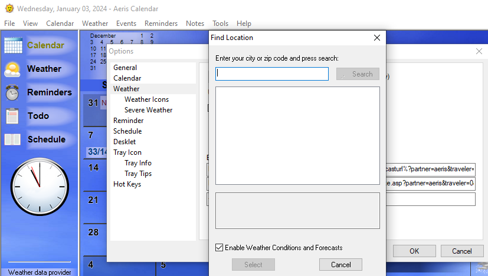This screenshot has height=276, width=488.
Task: Open the View menu
Action: [x=30, y=24]
